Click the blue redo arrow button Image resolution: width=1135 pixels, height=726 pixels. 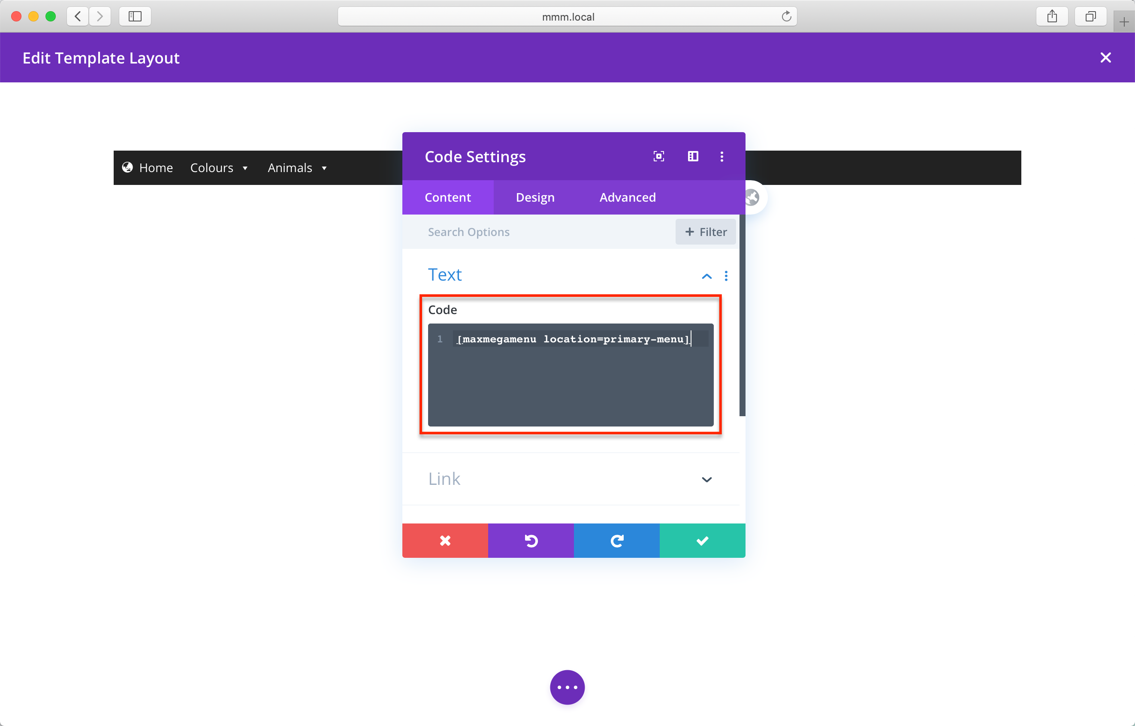coord(616,540)
